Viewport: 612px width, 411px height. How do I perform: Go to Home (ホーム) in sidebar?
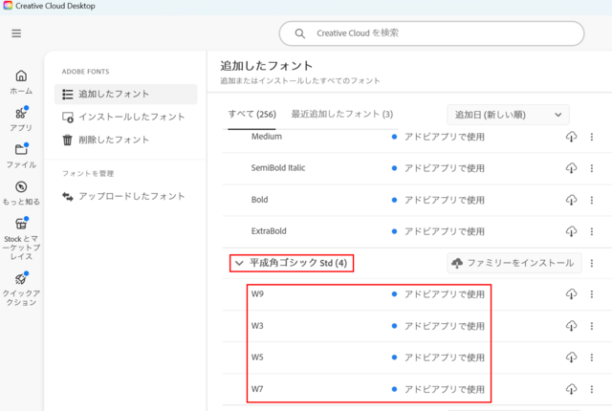[x=21, y=82]
